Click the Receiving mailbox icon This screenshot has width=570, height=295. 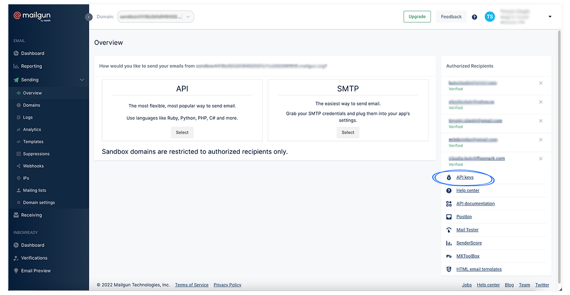coord(16,215)
